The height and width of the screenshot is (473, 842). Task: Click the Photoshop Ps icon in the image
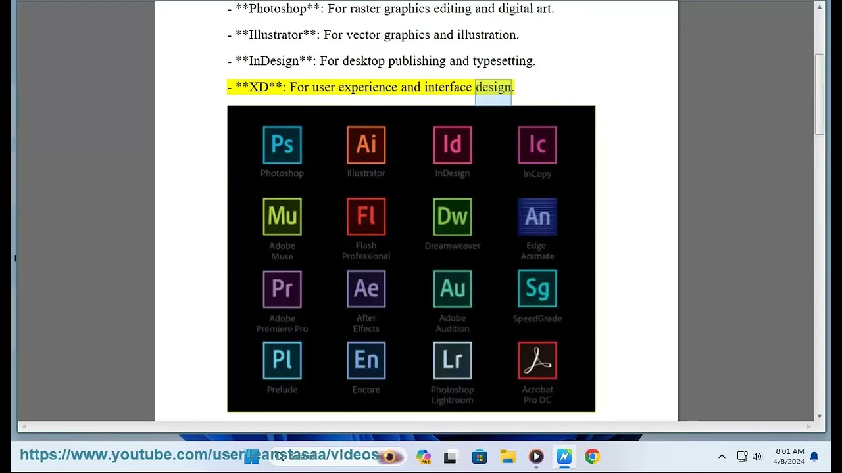[282, 145]
